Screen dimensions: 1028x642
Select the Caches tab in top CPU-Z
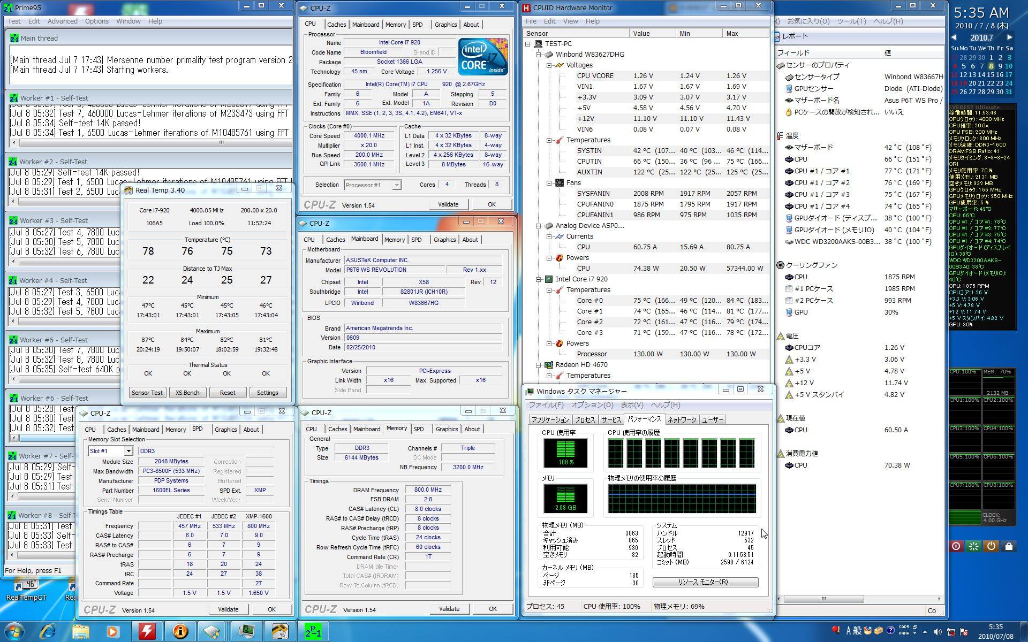[336, 25]
